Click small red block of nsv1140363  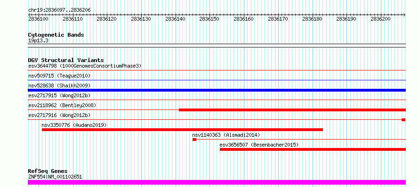[x=194, y=140]
